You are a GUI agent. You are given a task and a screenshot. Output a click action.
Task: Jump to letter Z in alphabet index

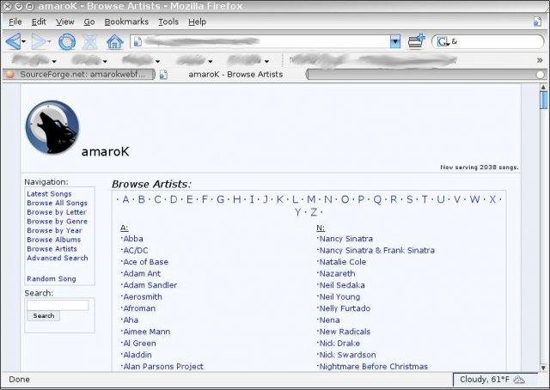click(x=314, y=212)
